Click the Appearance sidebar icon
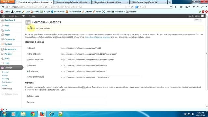This screenshot has height=117, width=208. [2, 49]
